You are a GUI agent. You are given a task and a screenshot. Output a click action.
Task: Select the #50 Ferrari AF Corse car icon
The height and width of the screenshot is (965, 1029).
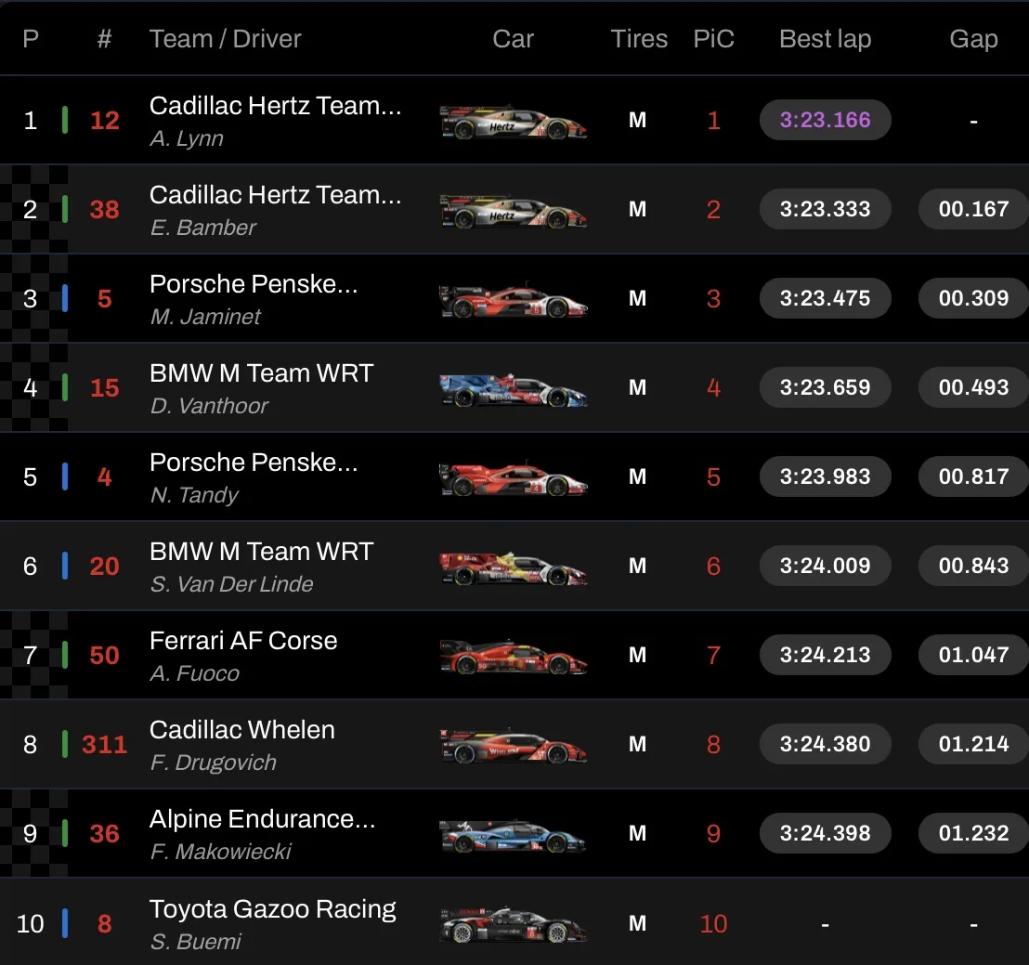pos(513,657)
